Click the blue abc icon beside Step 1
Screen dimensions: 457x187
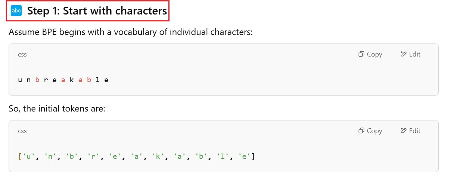tap(16, 11)
